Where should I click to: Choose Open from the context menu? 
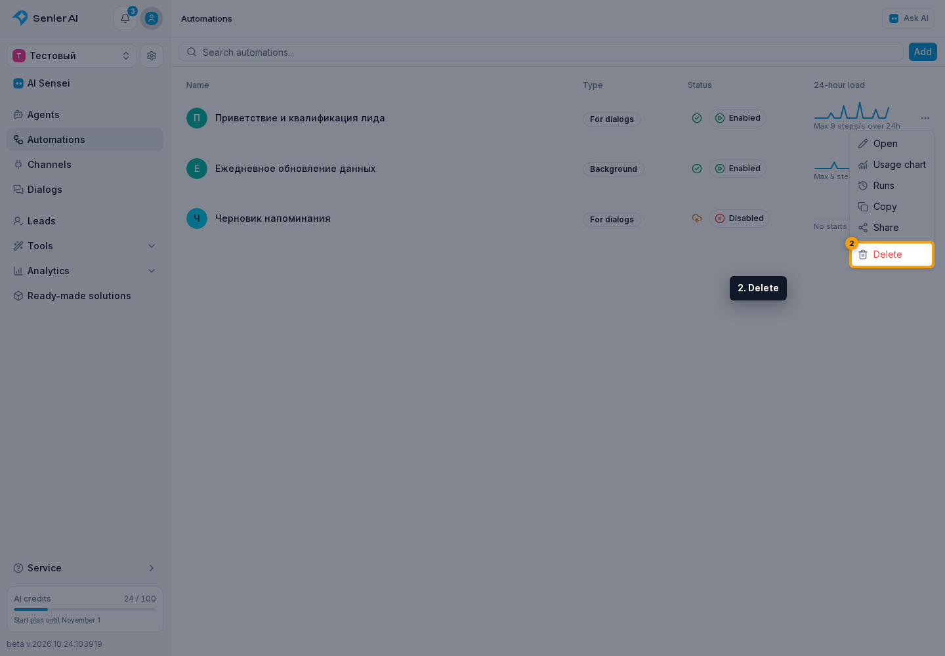[x=892, y=144]
